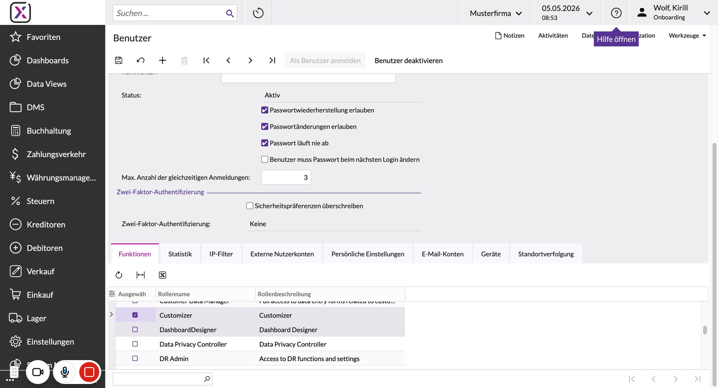
Task: Open the Werkzeuge dropdown menu
Action: pos(687,35)
